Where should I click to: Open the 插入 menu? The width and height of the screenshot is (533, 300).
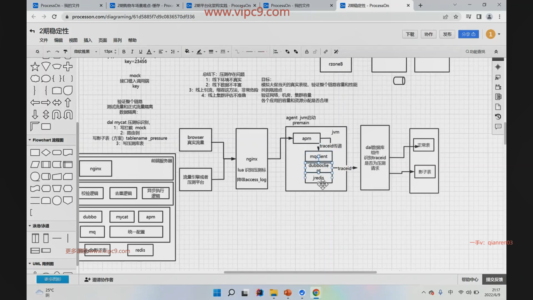click(x=88, y=40)
